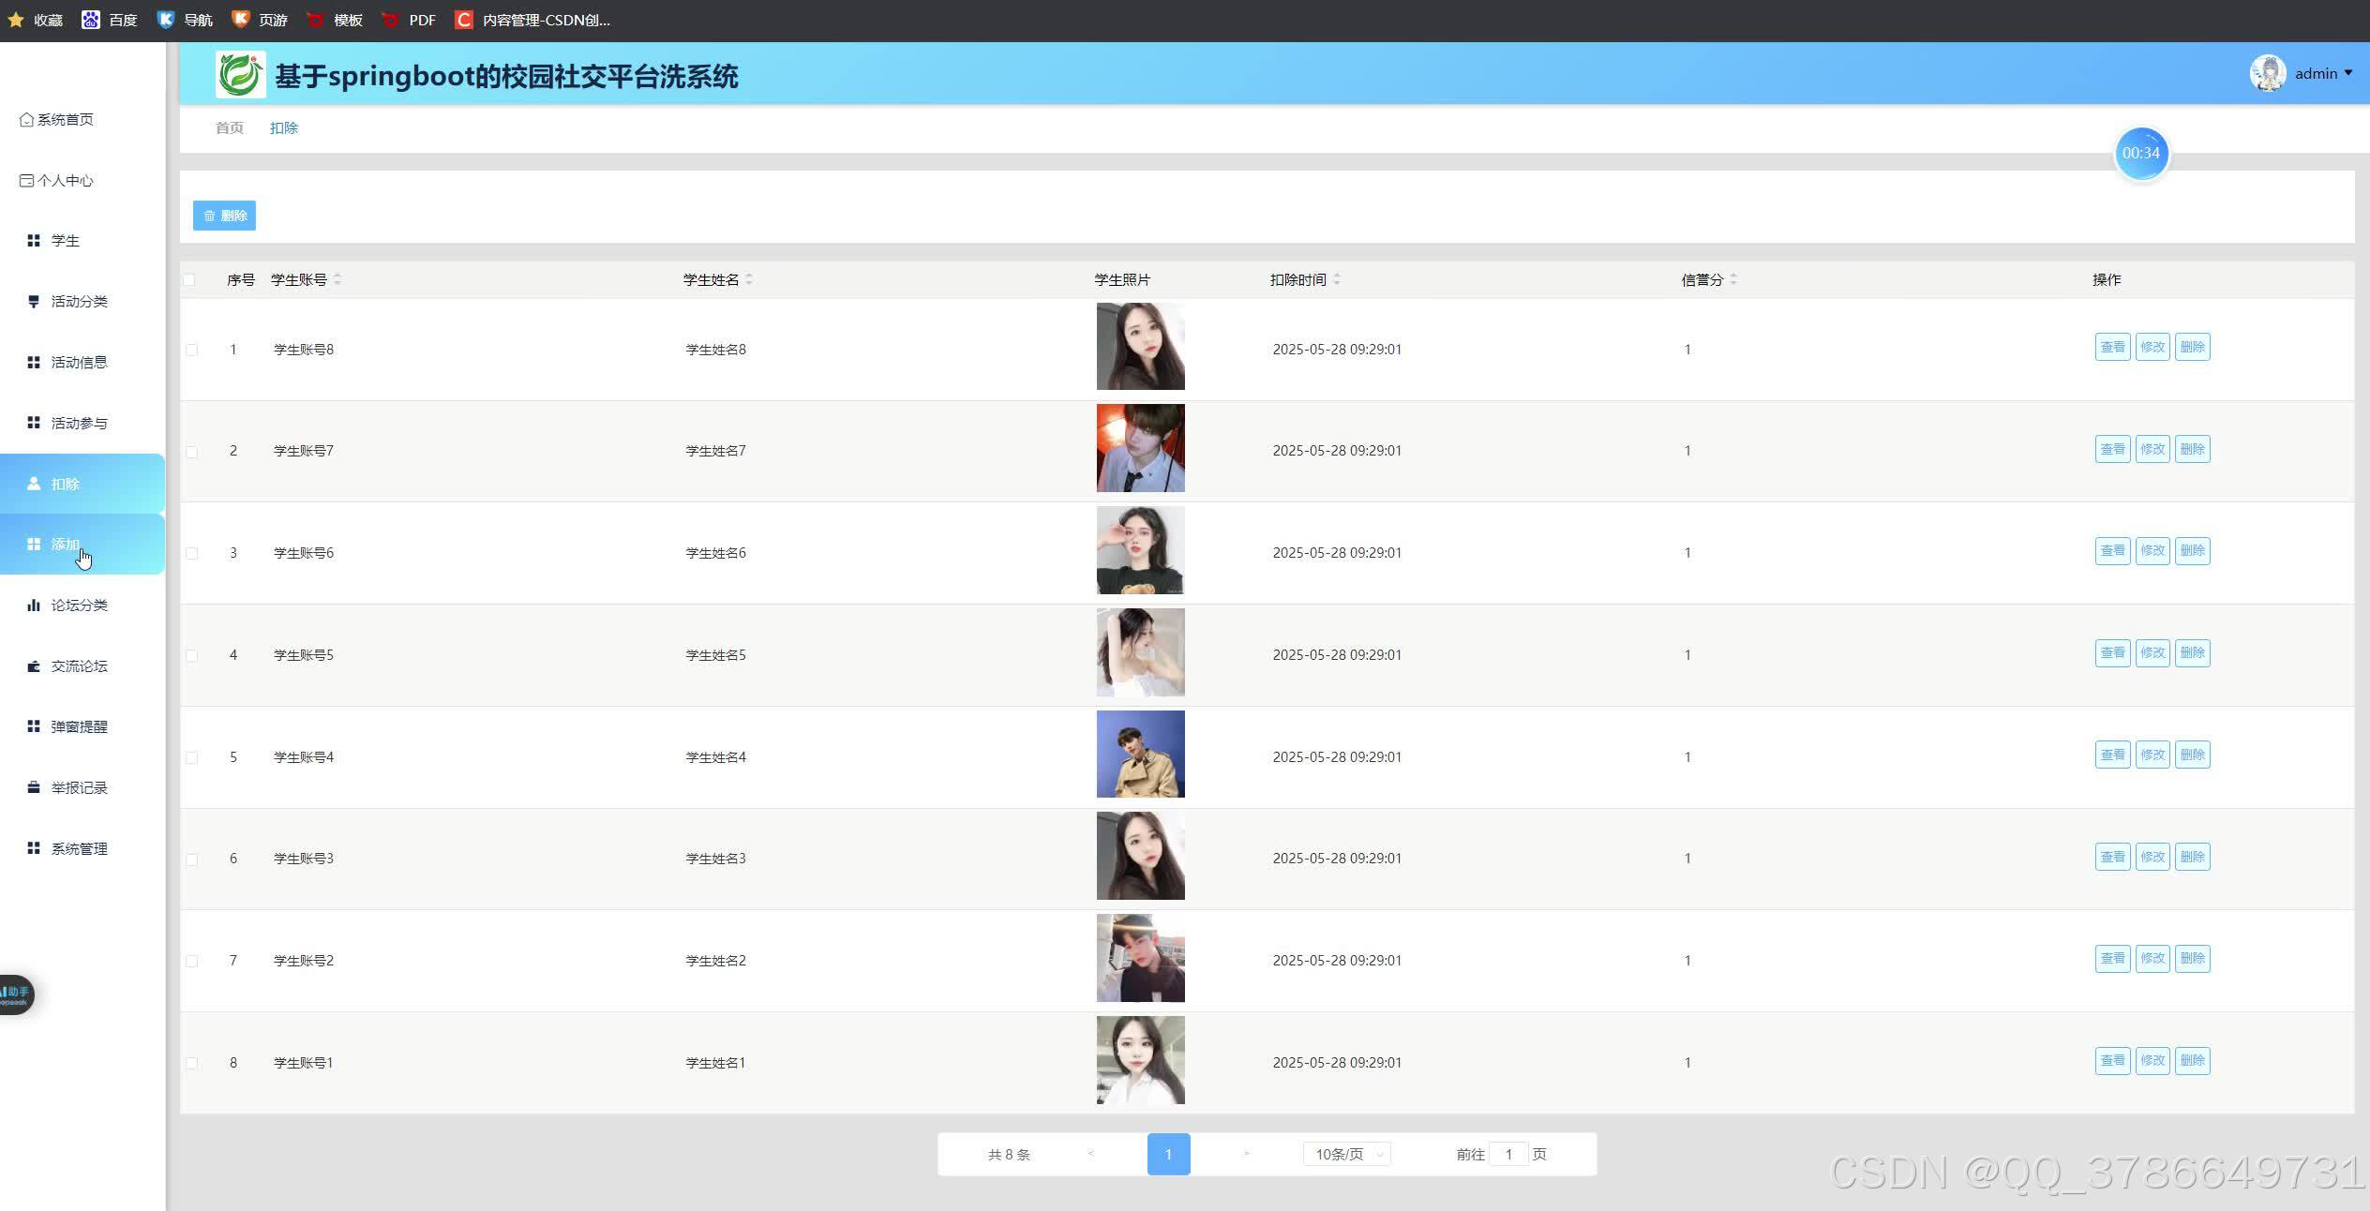This screenshot has height=1211, width=2370.
Task: Go to 首页 breadcrumb tab
Action: (x=230, y=128)
